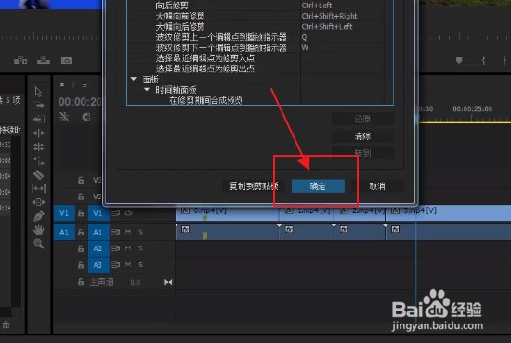Select the Track Select Backward tool
Screen dimensions: 511x343
pos(38,119)
